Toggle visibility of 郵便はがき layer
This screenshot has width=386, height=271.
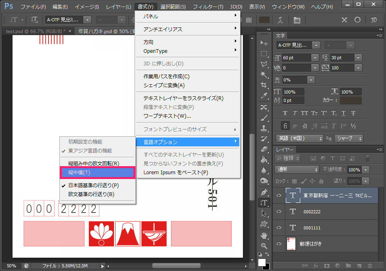tap(278, 244)
